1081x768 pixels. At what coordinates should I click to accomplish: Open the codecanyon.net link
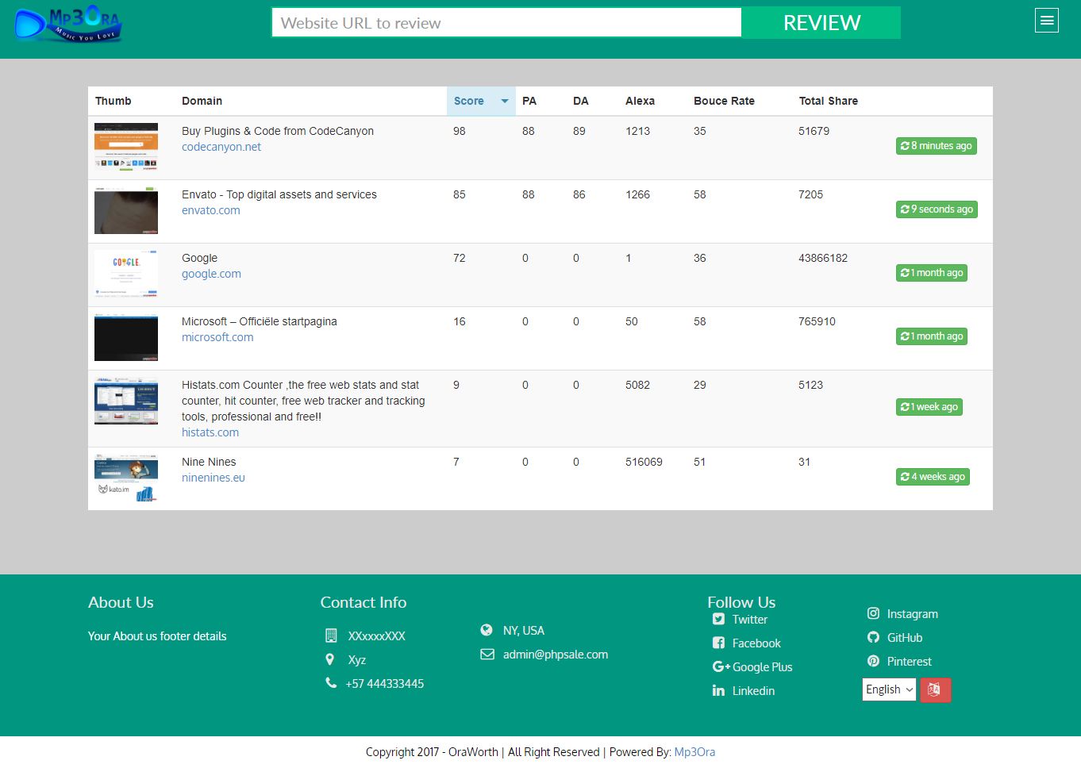coord(221,147)
